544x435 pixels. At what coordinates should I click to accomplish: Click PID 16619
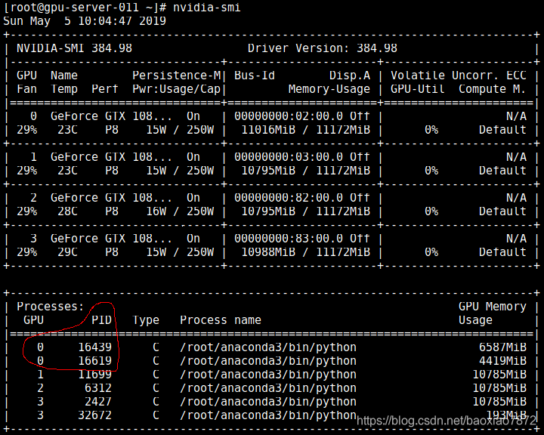(94, 361)
